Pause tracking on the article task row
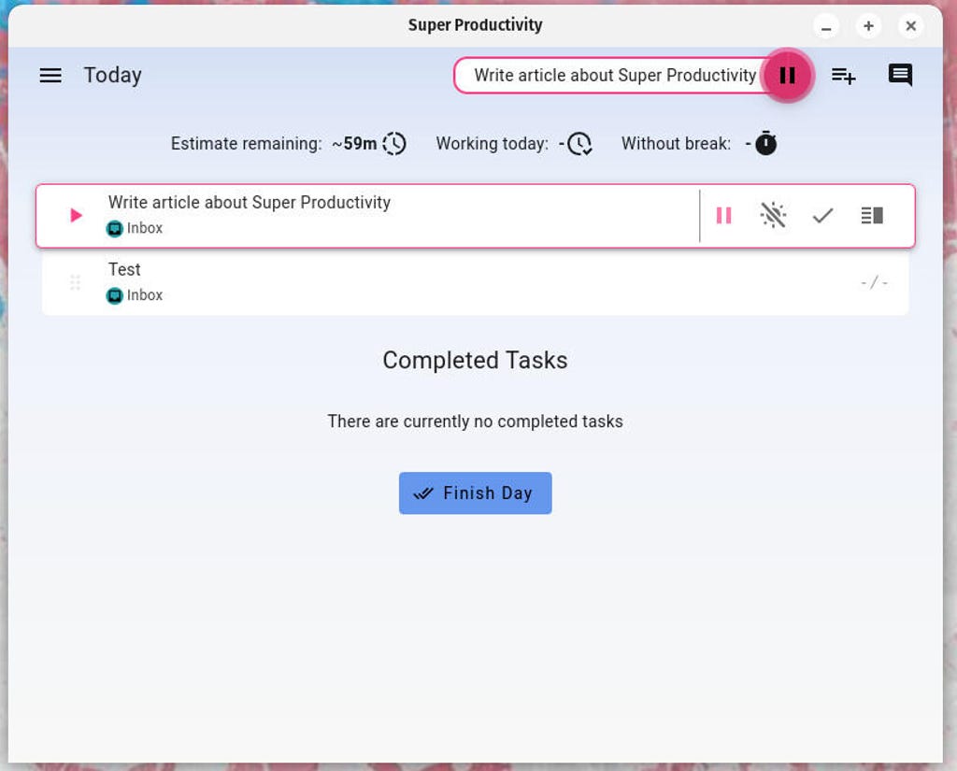 tap(724, 216)
